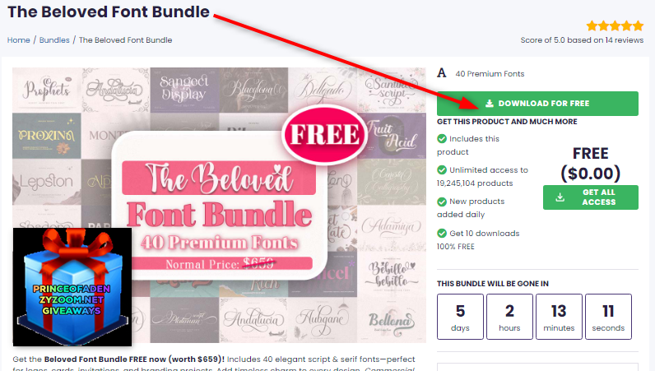Click the download icon on Download For Free
The image size is (655, 371).
(490, 103)
